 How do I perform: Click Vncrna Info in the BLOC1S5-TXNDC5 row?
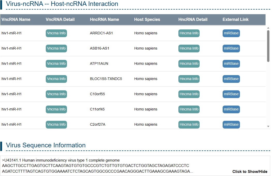pyautogui.click(x=56, y=79)
